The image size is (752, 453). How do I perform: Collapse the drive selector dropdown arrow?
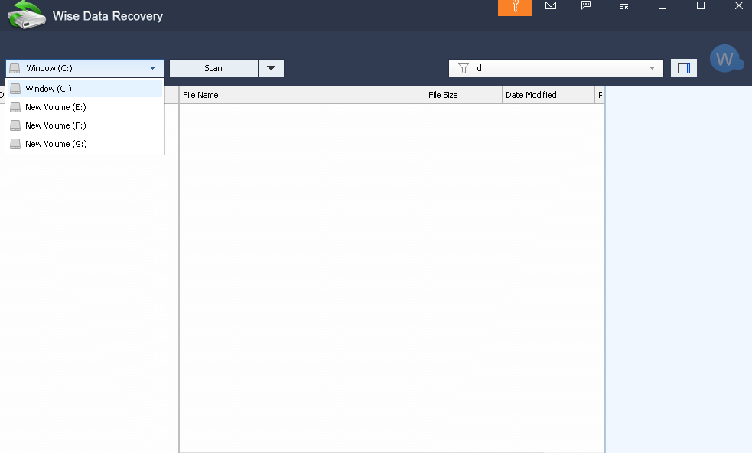coord(152,68)
